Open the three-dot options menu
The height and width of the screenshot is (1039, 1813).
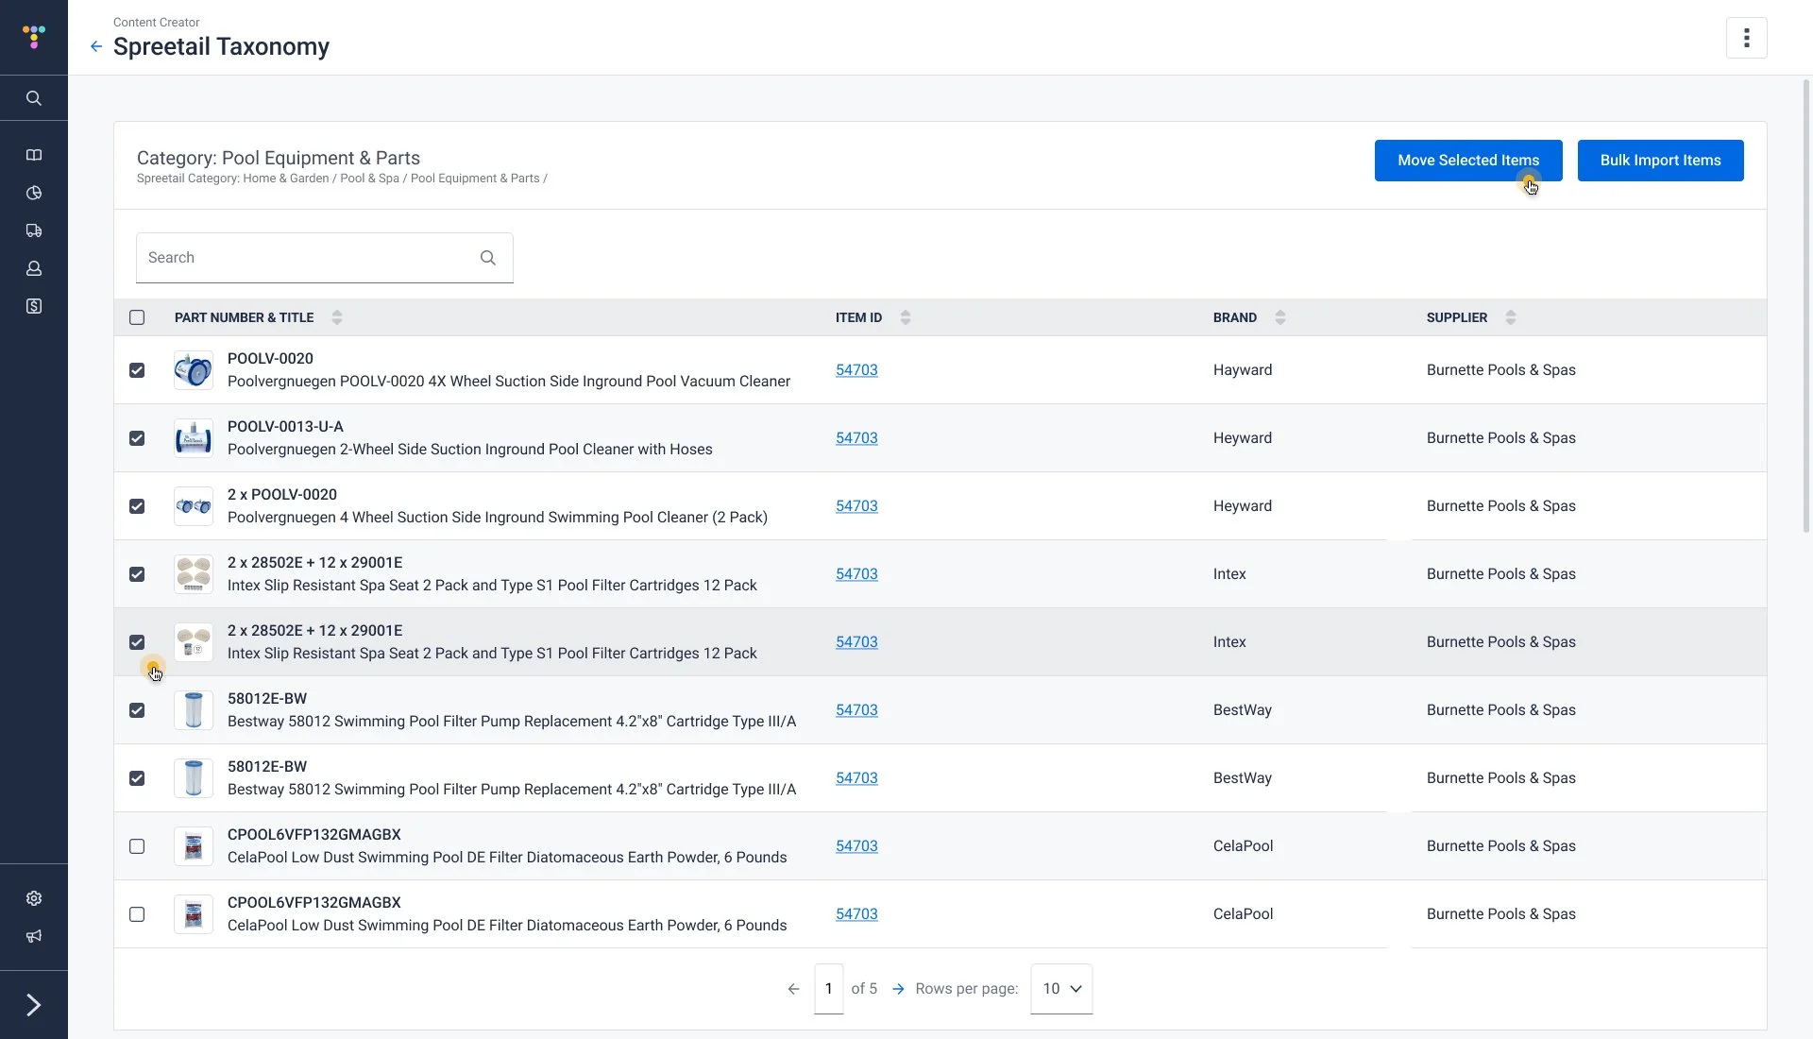pyautogui.click(x=1746, y=38)
